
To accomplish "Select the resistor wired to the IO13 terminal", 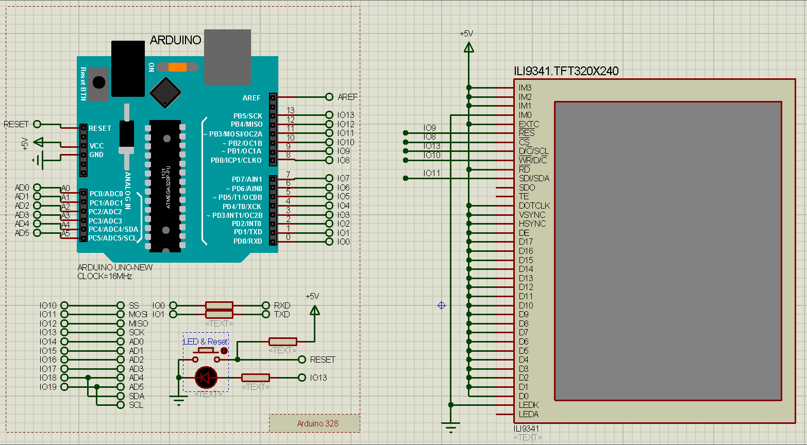I will coord(256,378).
